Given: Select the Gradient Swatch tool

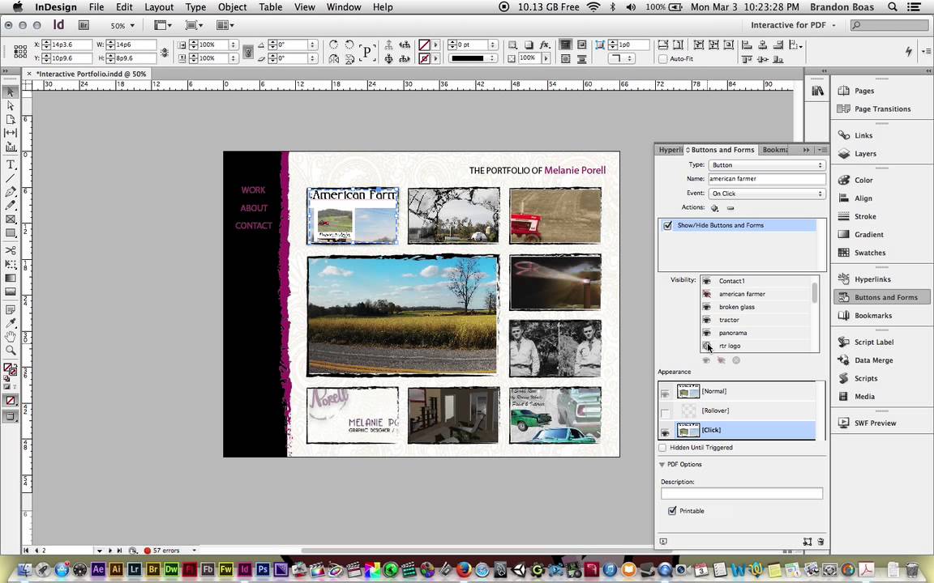Looking at the screenshot, I should (x=10, y=278).
